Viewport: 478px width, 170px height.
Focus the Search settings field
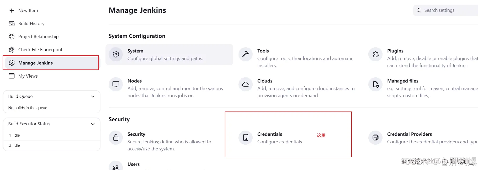pyautogui.click(x=449, y=10)
